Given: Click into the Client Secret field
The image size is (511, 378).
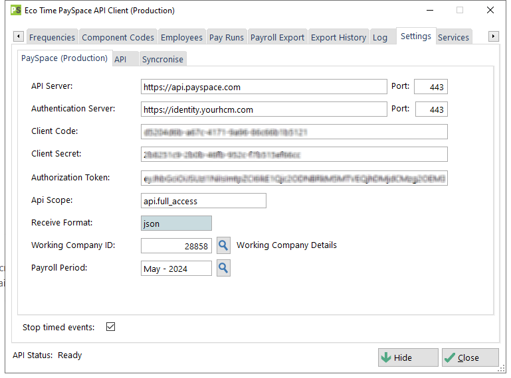Looking at the screenshot, I should (294, 155).
